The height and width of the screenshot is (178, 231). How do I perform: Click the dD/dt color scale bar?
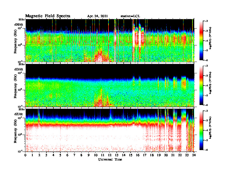pos(201,86)
